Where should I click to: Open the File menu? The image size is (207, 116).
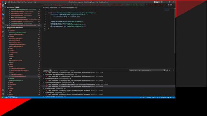(5, 2)
